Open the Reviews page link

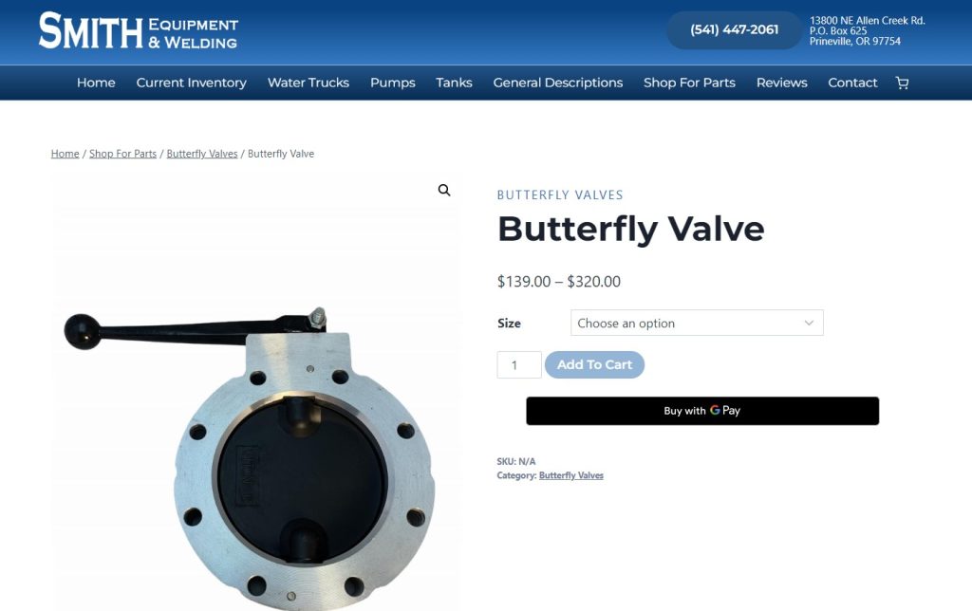782,83
